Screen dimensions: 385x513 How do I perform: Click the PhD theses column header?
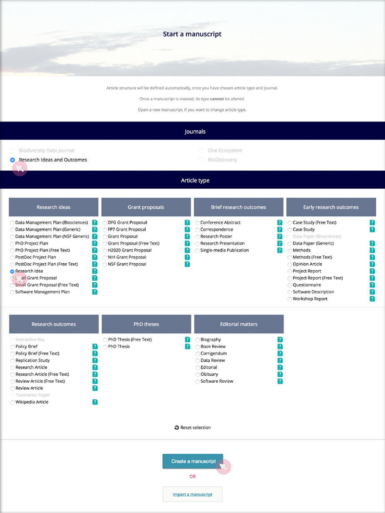click(146, 324)
